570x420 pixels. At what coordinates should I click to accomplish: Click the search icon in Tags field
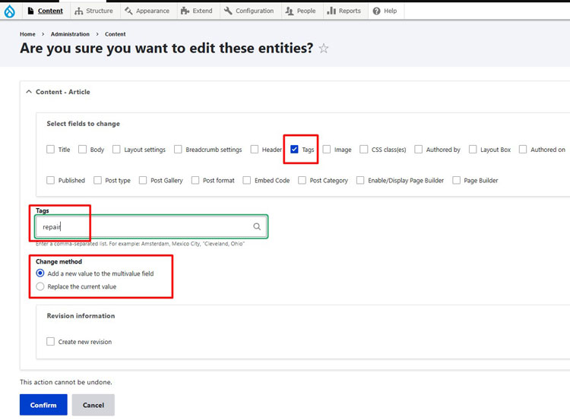(x=257, y=227)
